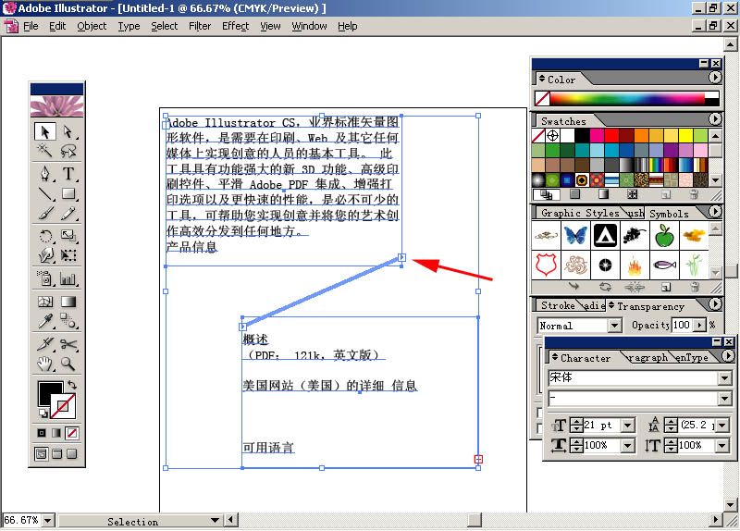Swap fill and stroke colors
Screen dimensions: 740x531
(x=72, y=385)
